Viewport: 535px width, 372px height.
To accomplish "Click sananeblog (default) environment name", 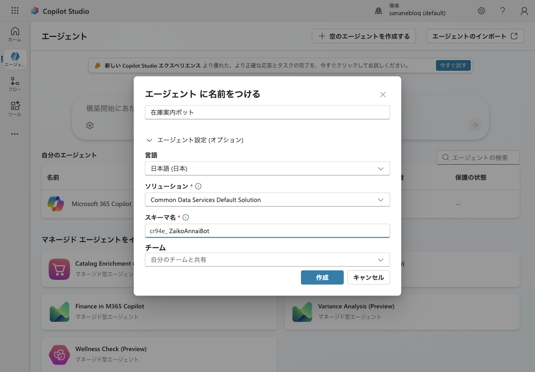I will click(x=417, y=13).
